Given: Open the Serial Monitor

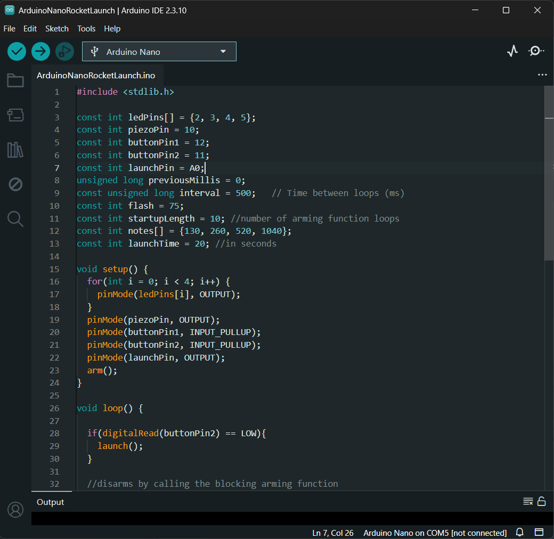Looking at the screenshot, I should pos(536,51).
